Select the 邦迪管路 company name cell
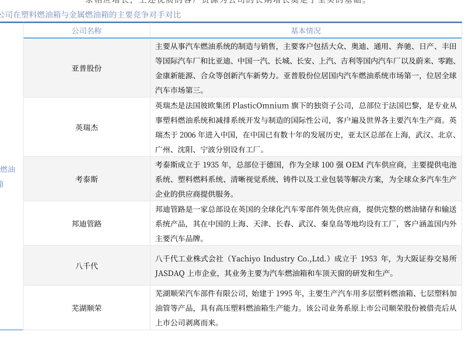The width and height of the screenshot is (468, 353). point(86,223)
